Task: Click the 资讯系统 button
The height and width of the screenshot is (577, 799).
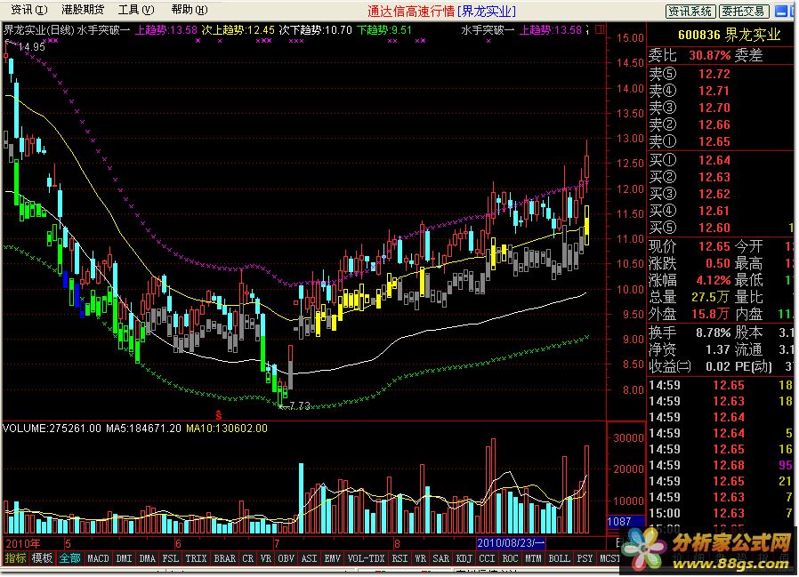Action: coord(690,12)
